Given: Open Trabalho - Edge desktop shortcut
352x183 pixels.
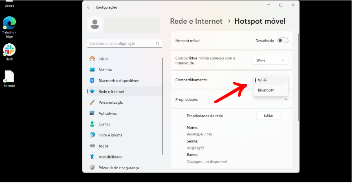Looking at the screenshot, I should click(x=9, y=27).
